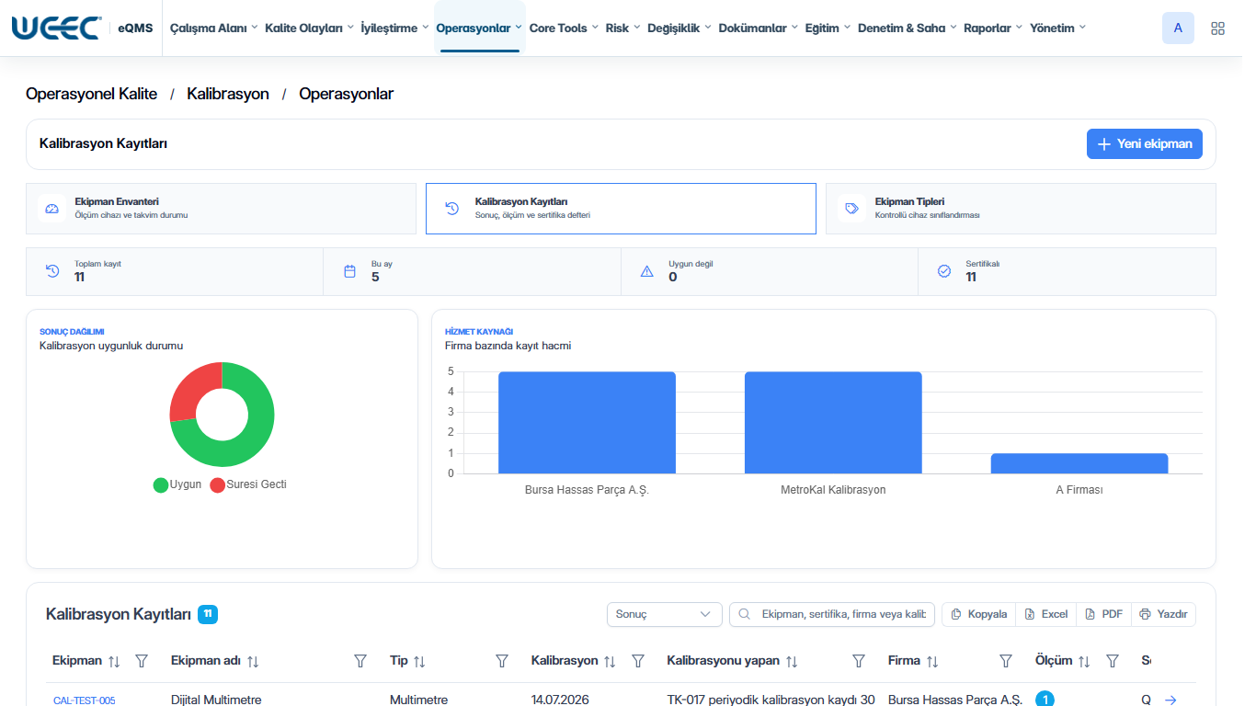The image size is (1256, 706).
Task: Click the MetroKal Kalibrasyon bar
Action: point(833,423)
